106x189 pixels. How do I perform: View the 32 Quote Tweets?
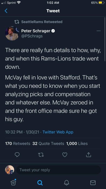48,144
